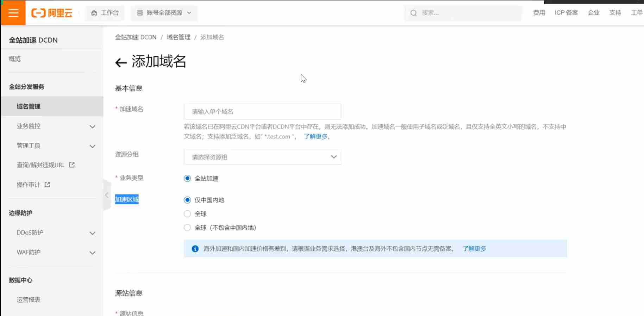Go back using the arrow beside 添加域名

coord(121,63)
